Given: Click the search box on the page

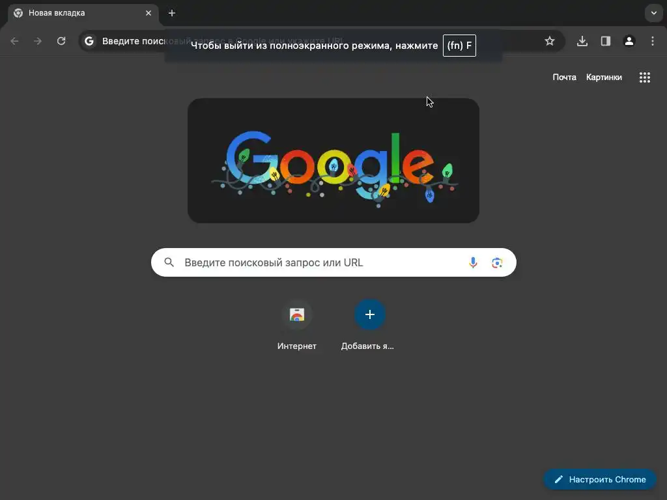Looking at the screenshot, I should (x=333, y=262).
